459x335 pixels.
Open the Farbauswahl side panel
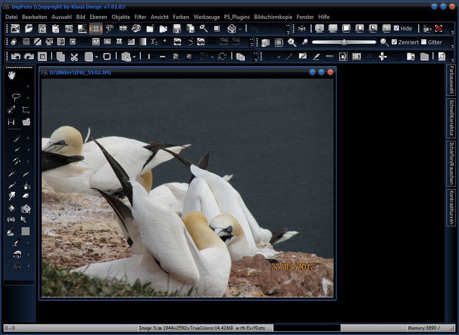pos(451,80)
